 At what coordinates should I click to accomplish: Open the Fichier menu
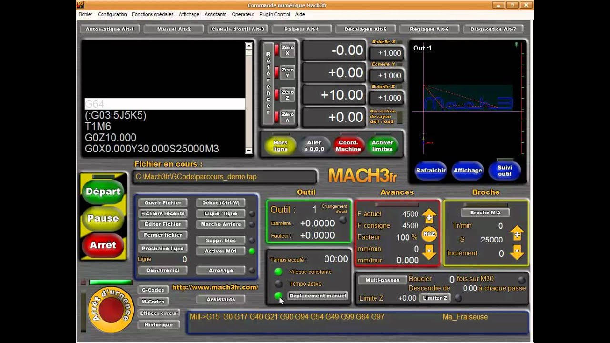pos(85,14)
